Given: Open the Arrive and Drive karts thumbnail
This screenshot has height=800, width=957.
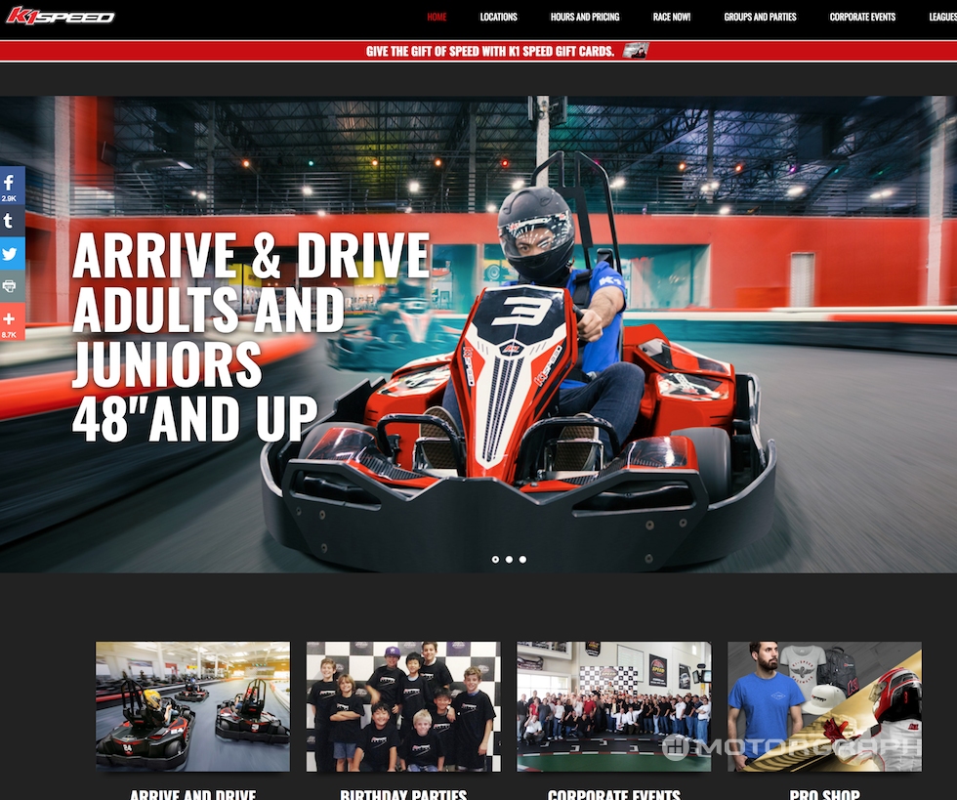Looking at the screenshot, I should tap(192, 706).
